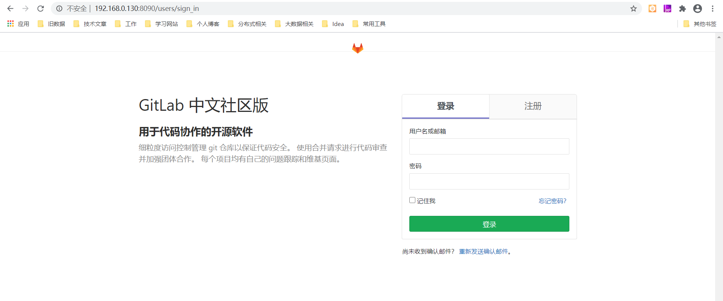Switch to the 注册 tab
Image resolution: width=723 pixels, height=301 pixels.
point(533,106)
